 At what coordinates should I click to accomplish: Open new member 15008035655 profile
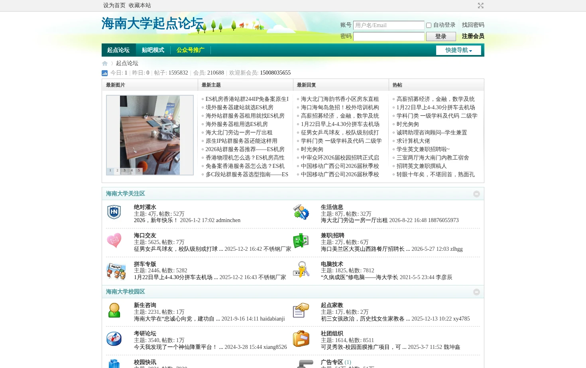tap(275, 73)
